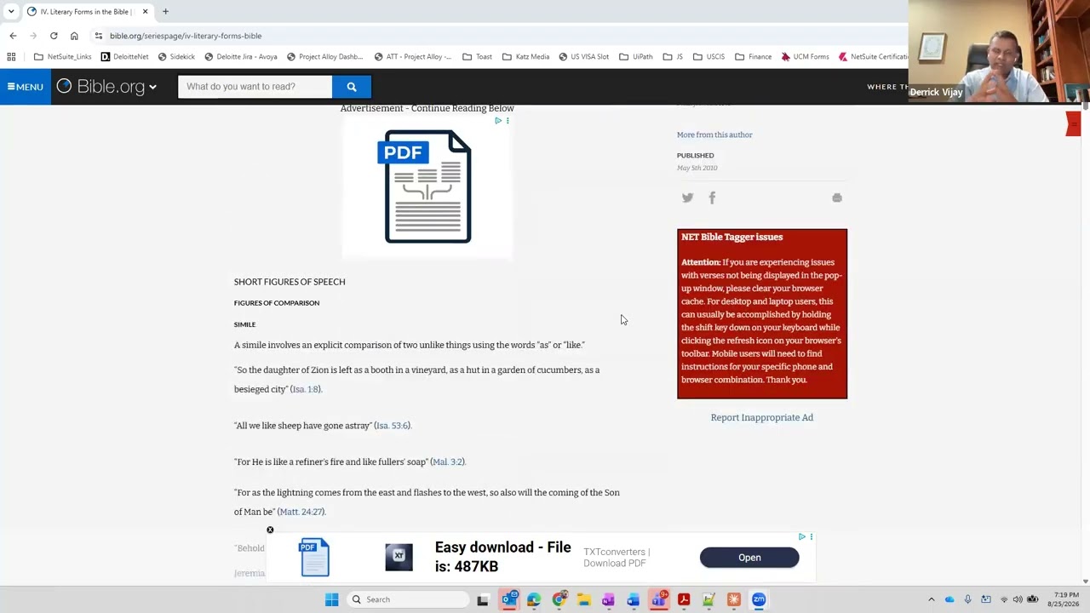
Task: Dismiss the bottom banner ad with X
Action: click(270, 530)
